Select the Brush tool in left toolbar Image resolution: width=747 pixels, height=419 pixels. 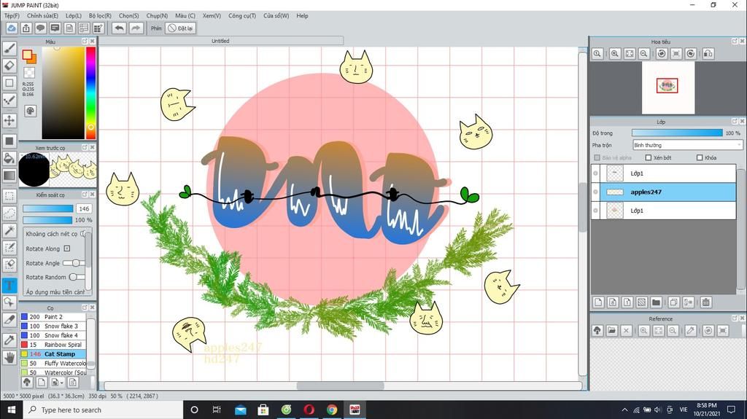click(9, 48)
